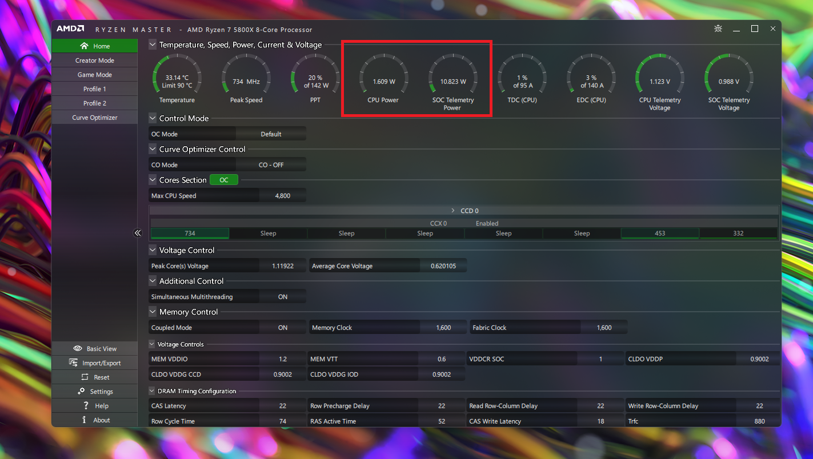Click the Home icon in sidebar
Viewport: 813px width, 459px height.
(x=85, y=46)
